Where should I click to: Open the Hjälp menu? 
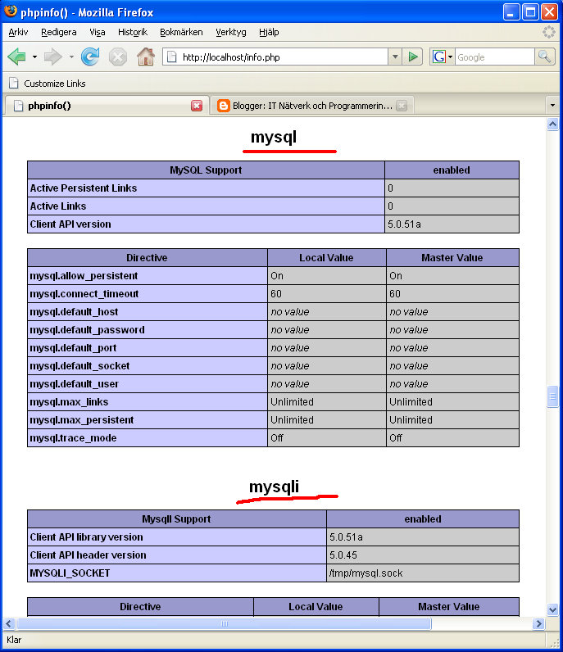click(x=269, y=32)
